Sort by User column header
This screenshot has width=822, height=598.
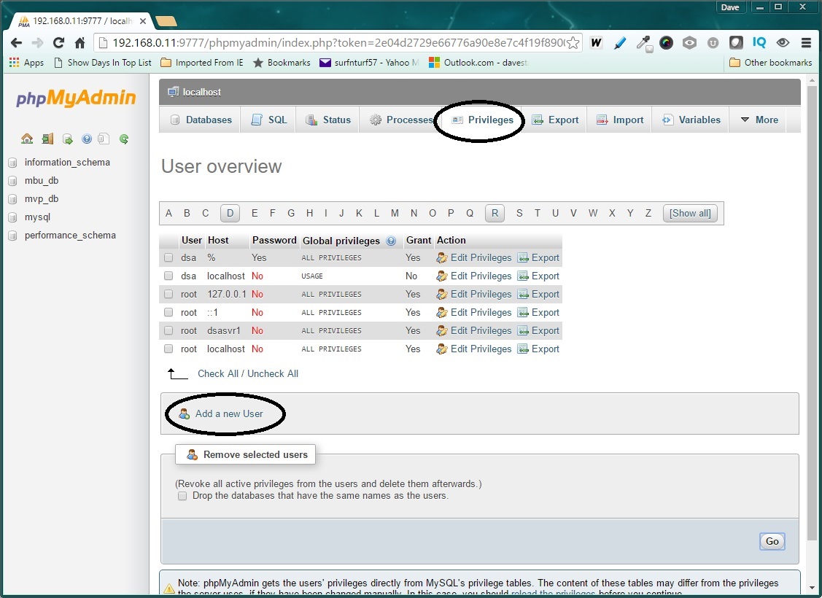pos(191,241)
